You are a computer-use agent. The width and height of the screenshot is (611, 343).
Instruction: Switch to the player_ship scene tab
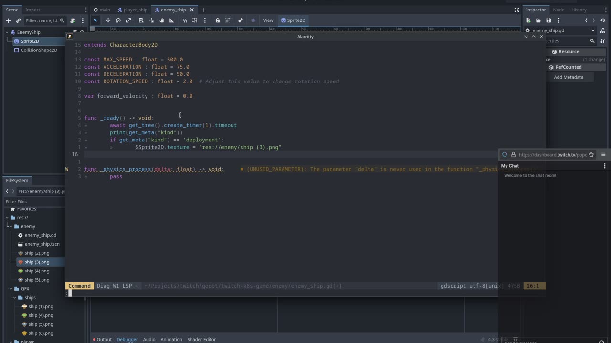(132, 10)
